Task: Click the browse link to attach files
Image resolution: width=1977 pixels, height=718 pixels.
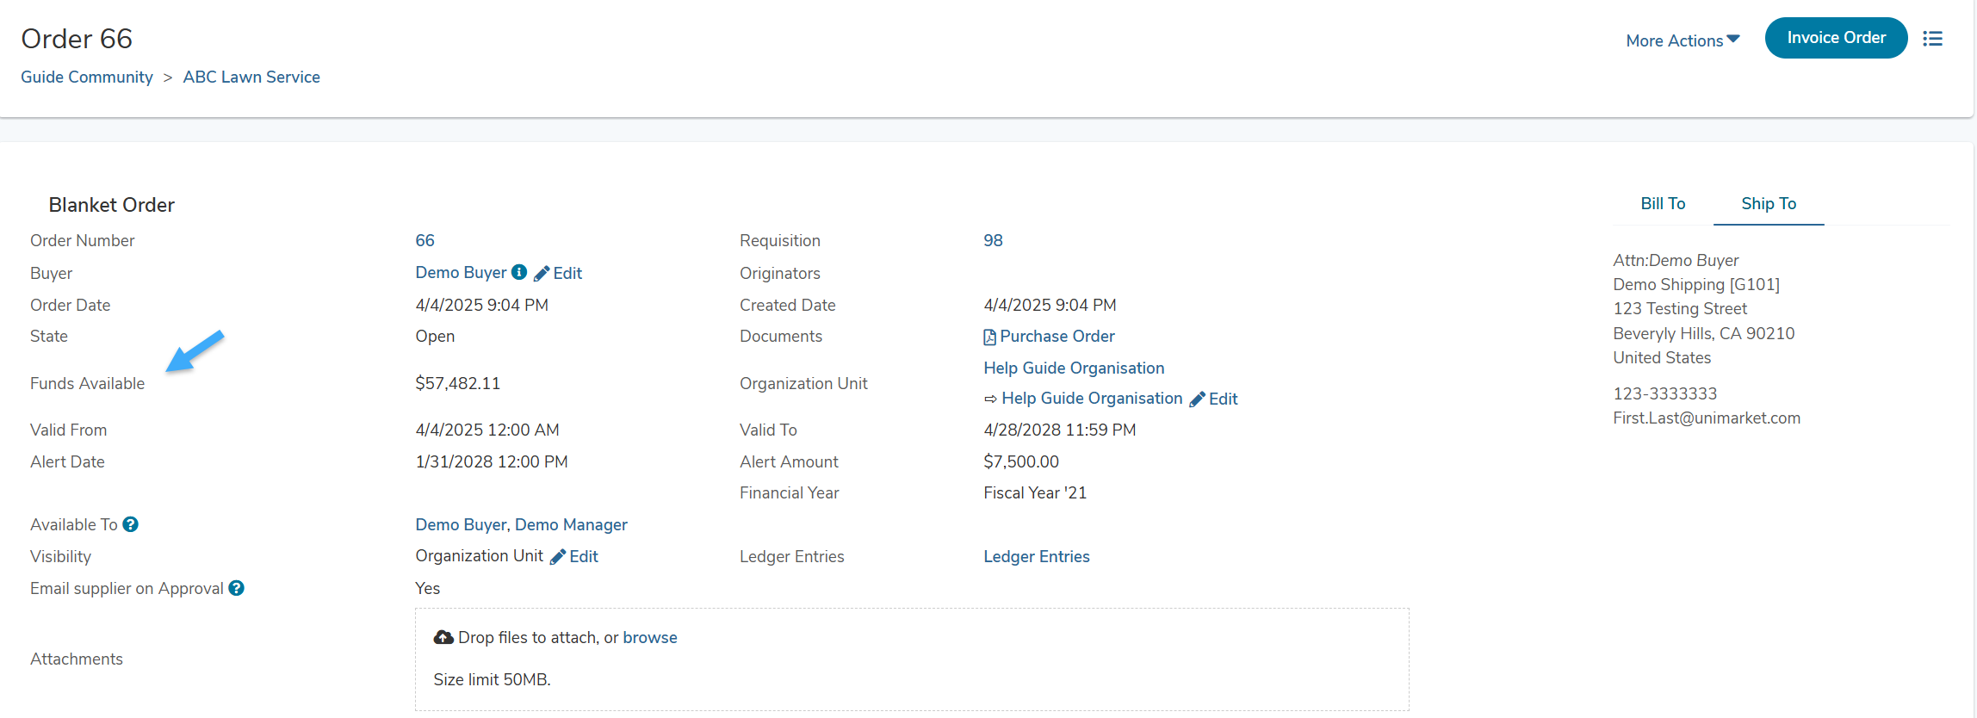Action: [650, 637]
